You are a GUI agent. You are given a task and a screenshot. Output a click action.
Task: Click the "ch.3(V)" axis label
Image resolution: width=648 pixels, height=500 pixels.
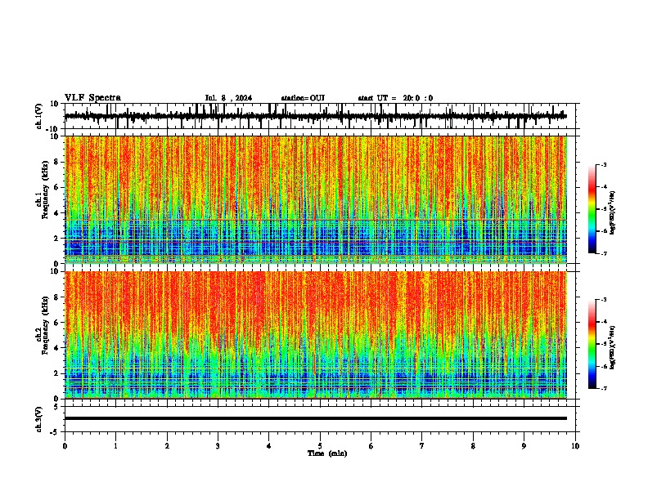pos(39,419)
